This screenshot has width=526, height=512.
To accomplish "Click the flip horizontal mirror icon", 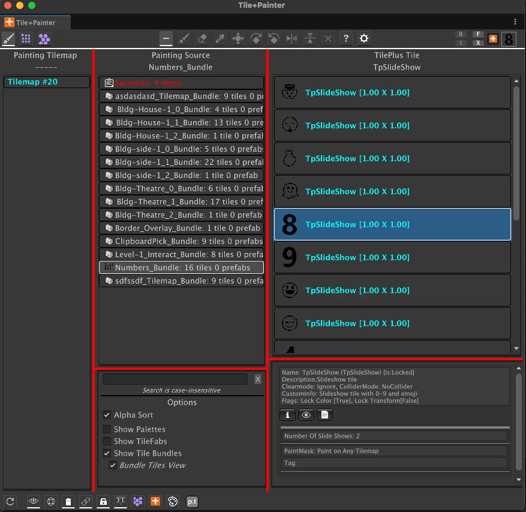I will tap(292, 38).
